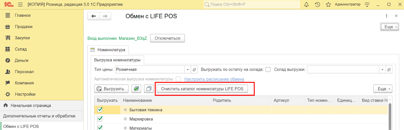
Task: Open Деньги section
Action: tap(21, 60)
